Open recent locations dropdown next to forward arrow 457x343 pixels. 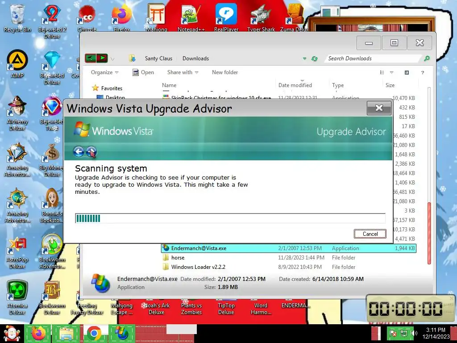tap(112, 59)
